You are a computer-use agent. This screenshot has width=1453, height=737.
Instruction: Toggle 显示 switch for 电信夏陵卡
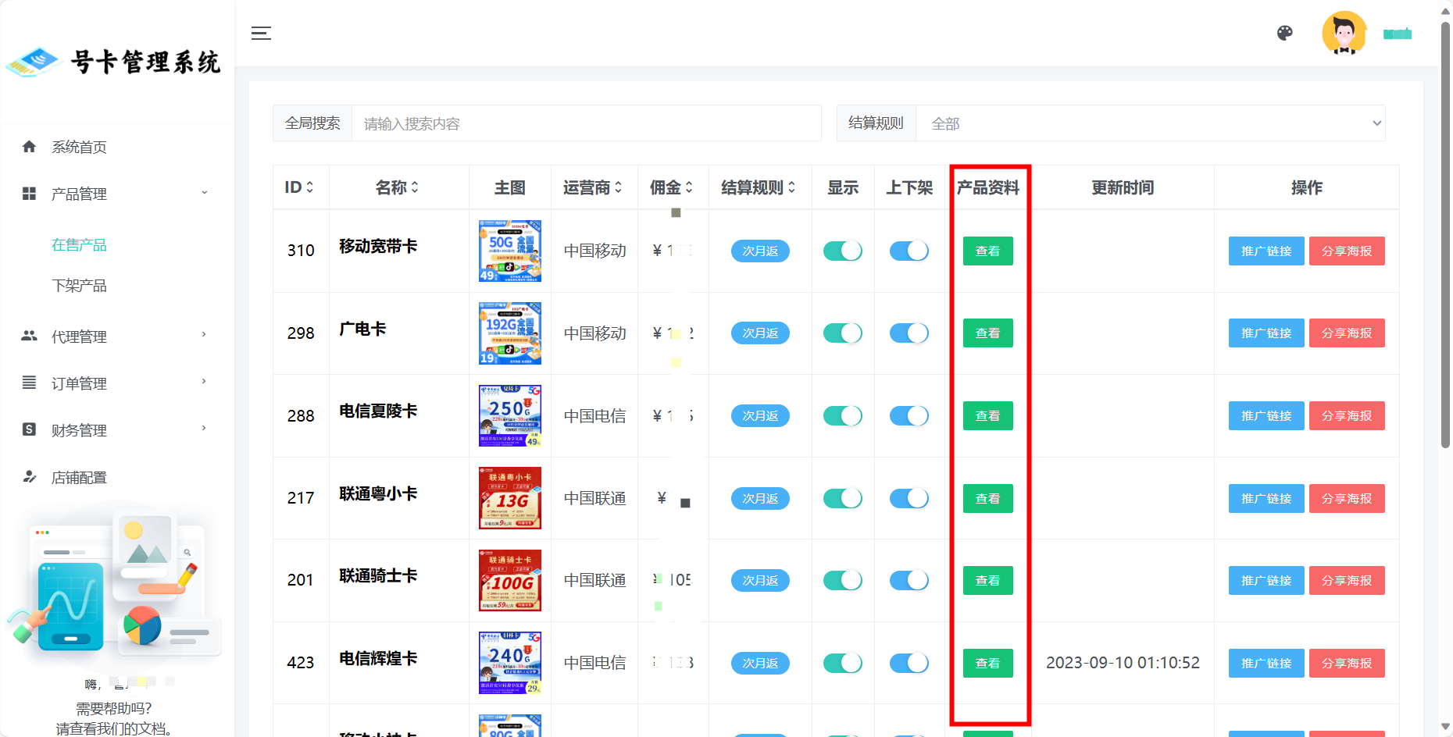[843, 415]
